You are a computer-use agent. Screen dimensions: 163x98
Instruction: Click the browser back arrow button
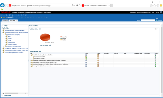tap(2, 5)
